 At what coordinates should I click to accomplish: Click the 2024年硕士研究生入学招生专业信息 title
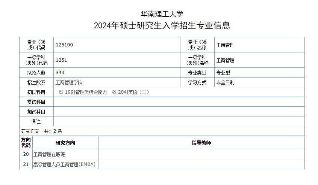[162, 25]
